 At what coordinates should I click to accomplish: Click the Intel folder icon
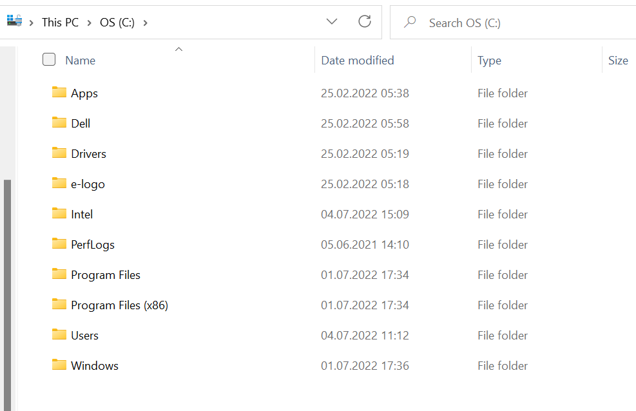(x=59, y=214)
